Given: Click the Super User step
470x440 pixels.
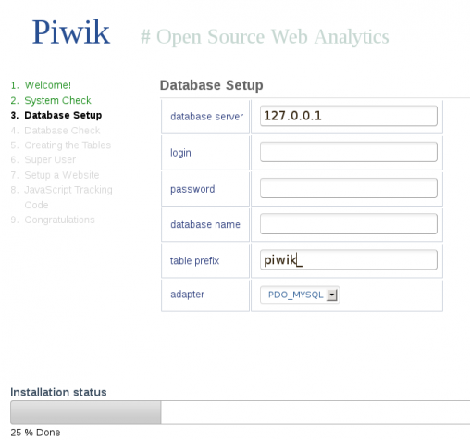Looking at the screenshot, I should click(50, 159).
